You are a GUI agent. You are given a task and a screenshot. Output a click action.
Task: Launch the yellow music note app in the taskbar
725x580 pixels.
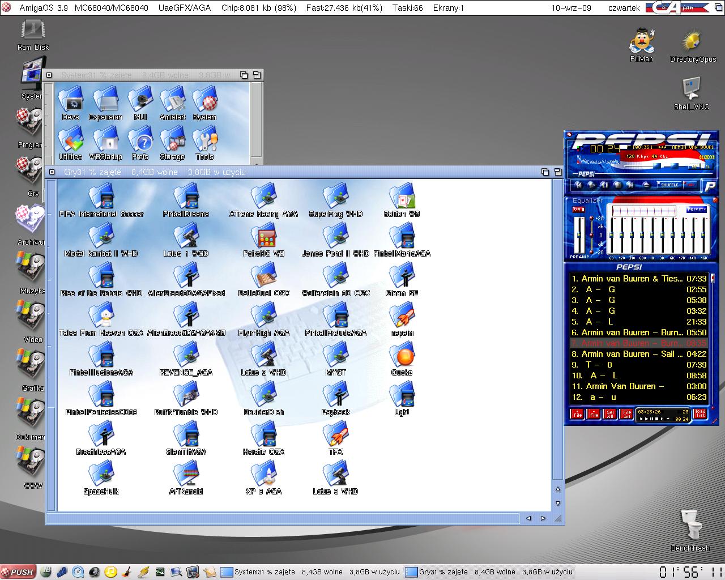[x=111, y=572]
